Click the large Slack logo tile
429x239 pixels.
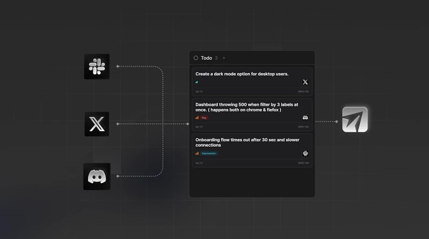(97, 66)
